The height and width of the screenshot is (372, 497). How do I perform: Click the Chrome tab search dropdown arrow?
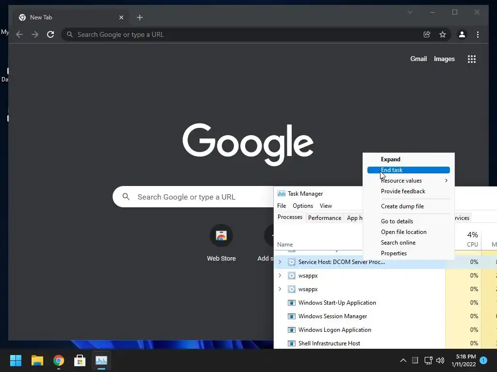410,12
